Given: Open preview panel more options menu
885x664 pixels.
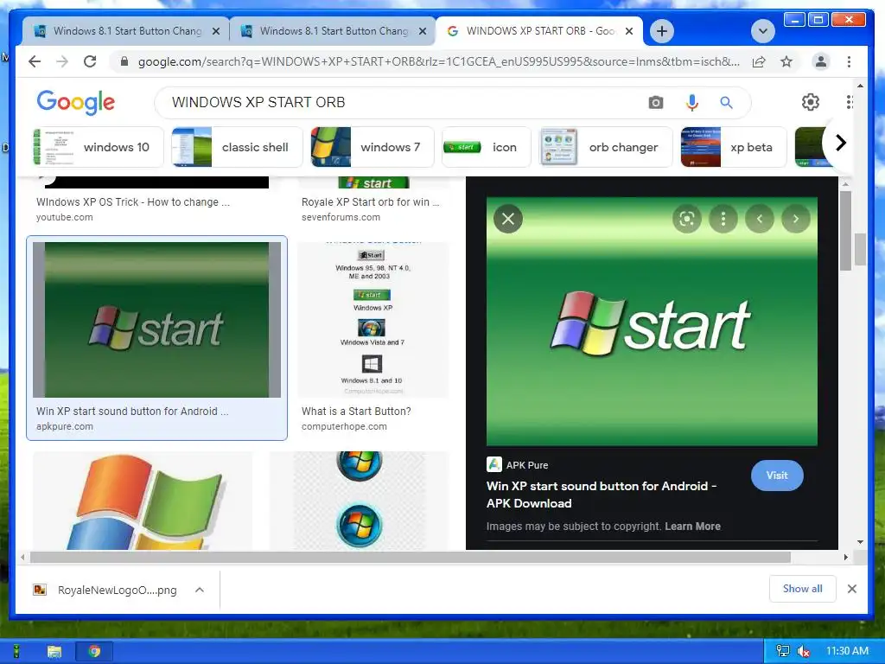Looking at the screenshot, I should [723, 219].
